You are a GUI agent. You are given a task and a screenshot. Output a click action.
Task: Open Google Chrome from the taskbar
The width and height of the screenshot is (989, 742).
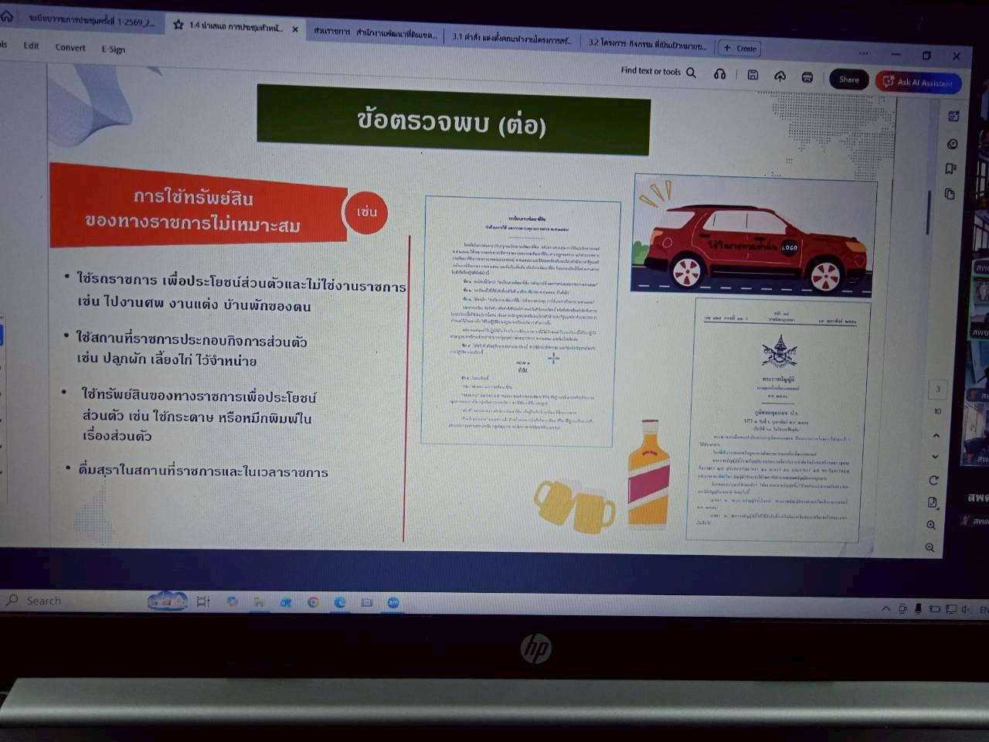point(313,601)
